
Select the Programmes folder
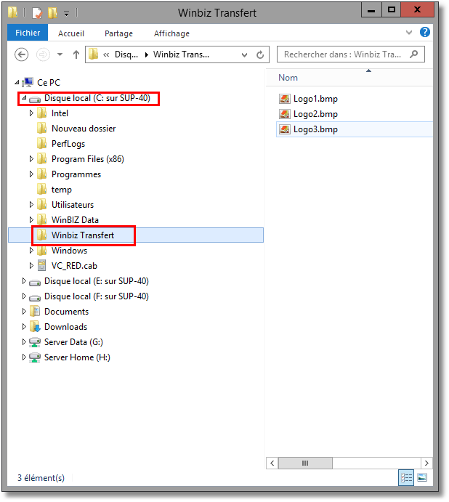(76, 174)
